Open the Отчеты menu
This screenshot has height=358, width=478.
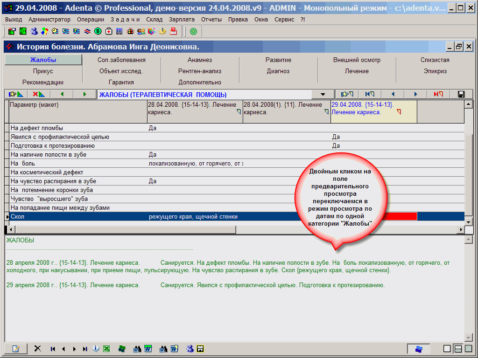pos(211,19)
